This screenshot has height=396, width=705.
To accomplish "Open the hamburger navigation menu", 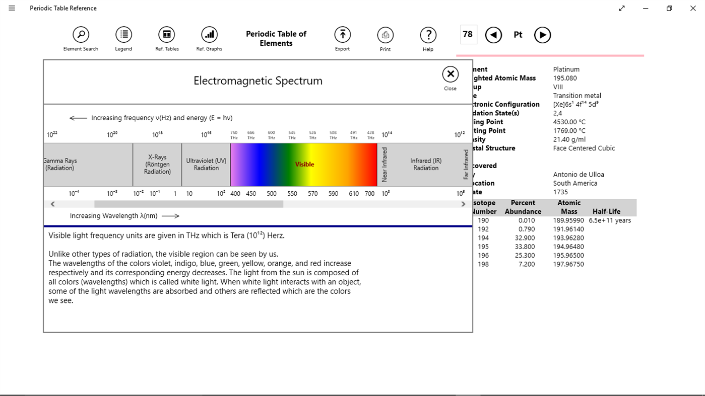I will tap(12, 8).
